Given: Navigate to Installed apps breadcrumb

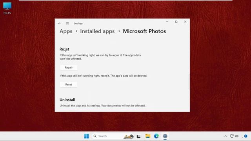Looking at the screenshot, I should (97, 31).
